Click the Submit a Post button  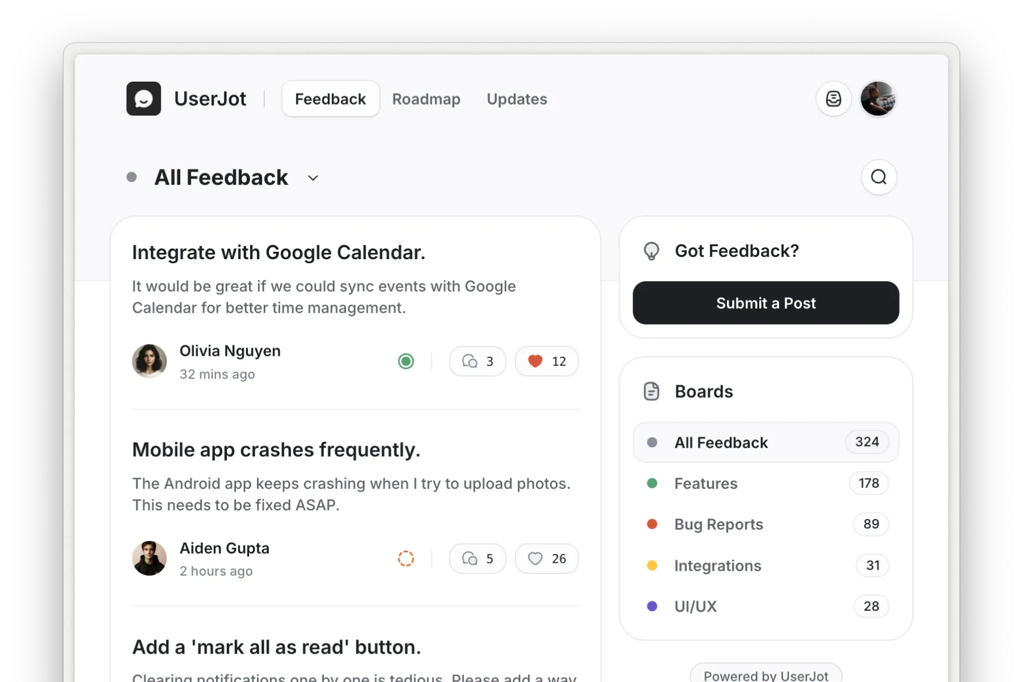(x=766, y=303)
